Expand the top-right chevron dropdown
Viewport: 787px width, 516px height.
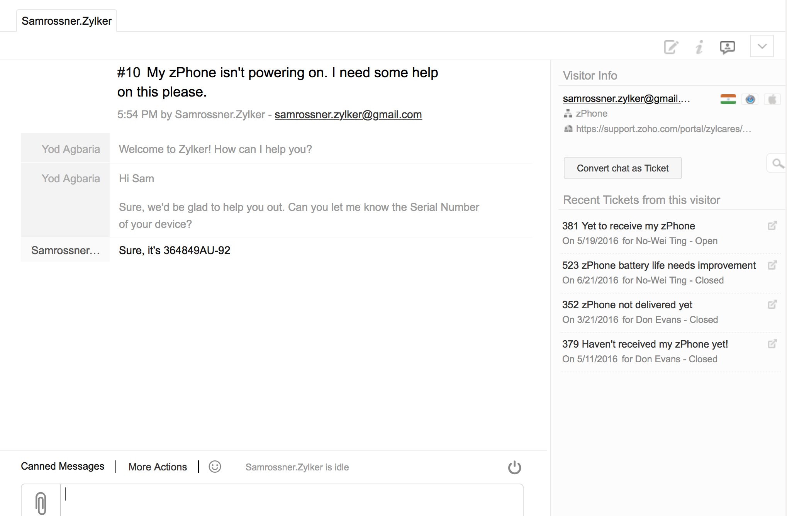pyautogui.click(x=762, y=46)
